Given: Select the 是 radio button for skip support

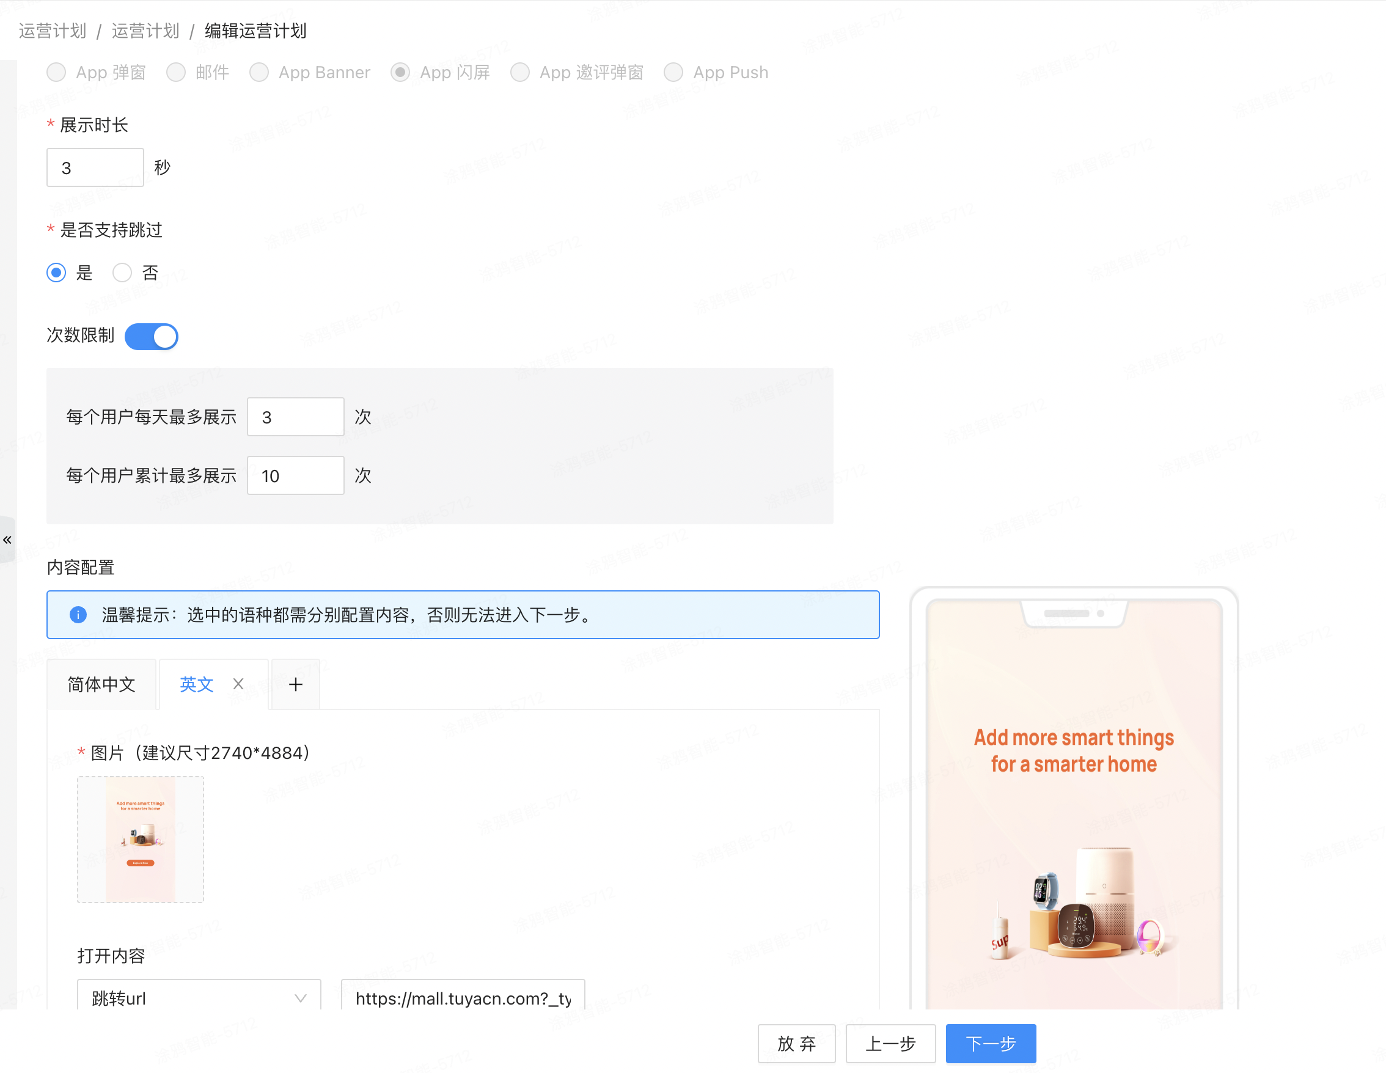Looking at the screenshot, I should [56, 273].
